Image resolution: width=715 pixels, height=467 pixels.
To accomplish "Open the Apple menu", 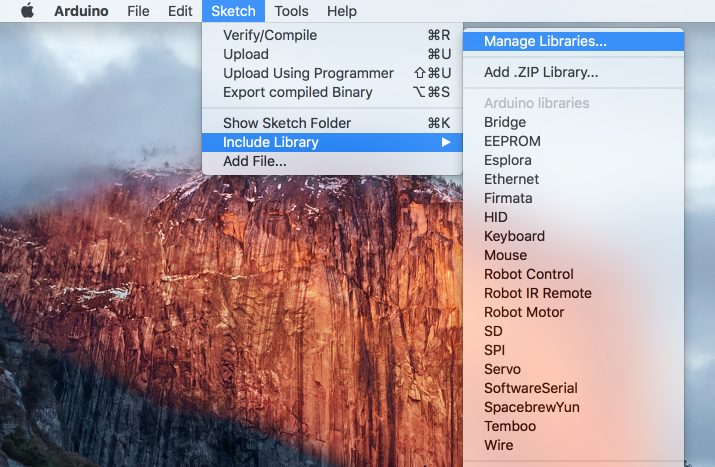I will click(x=27, y=10).
